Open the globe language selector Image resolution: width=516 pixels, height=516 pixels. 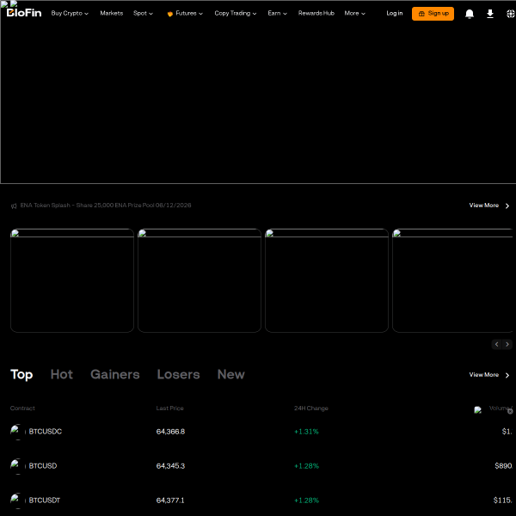[510, 14]
